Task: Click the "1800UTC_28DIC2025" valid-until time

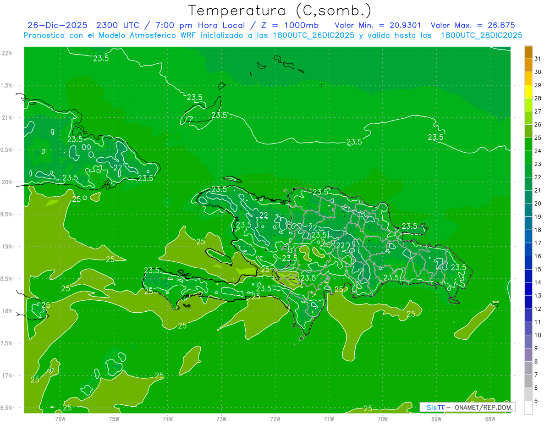Action: (x=482, y=35)
